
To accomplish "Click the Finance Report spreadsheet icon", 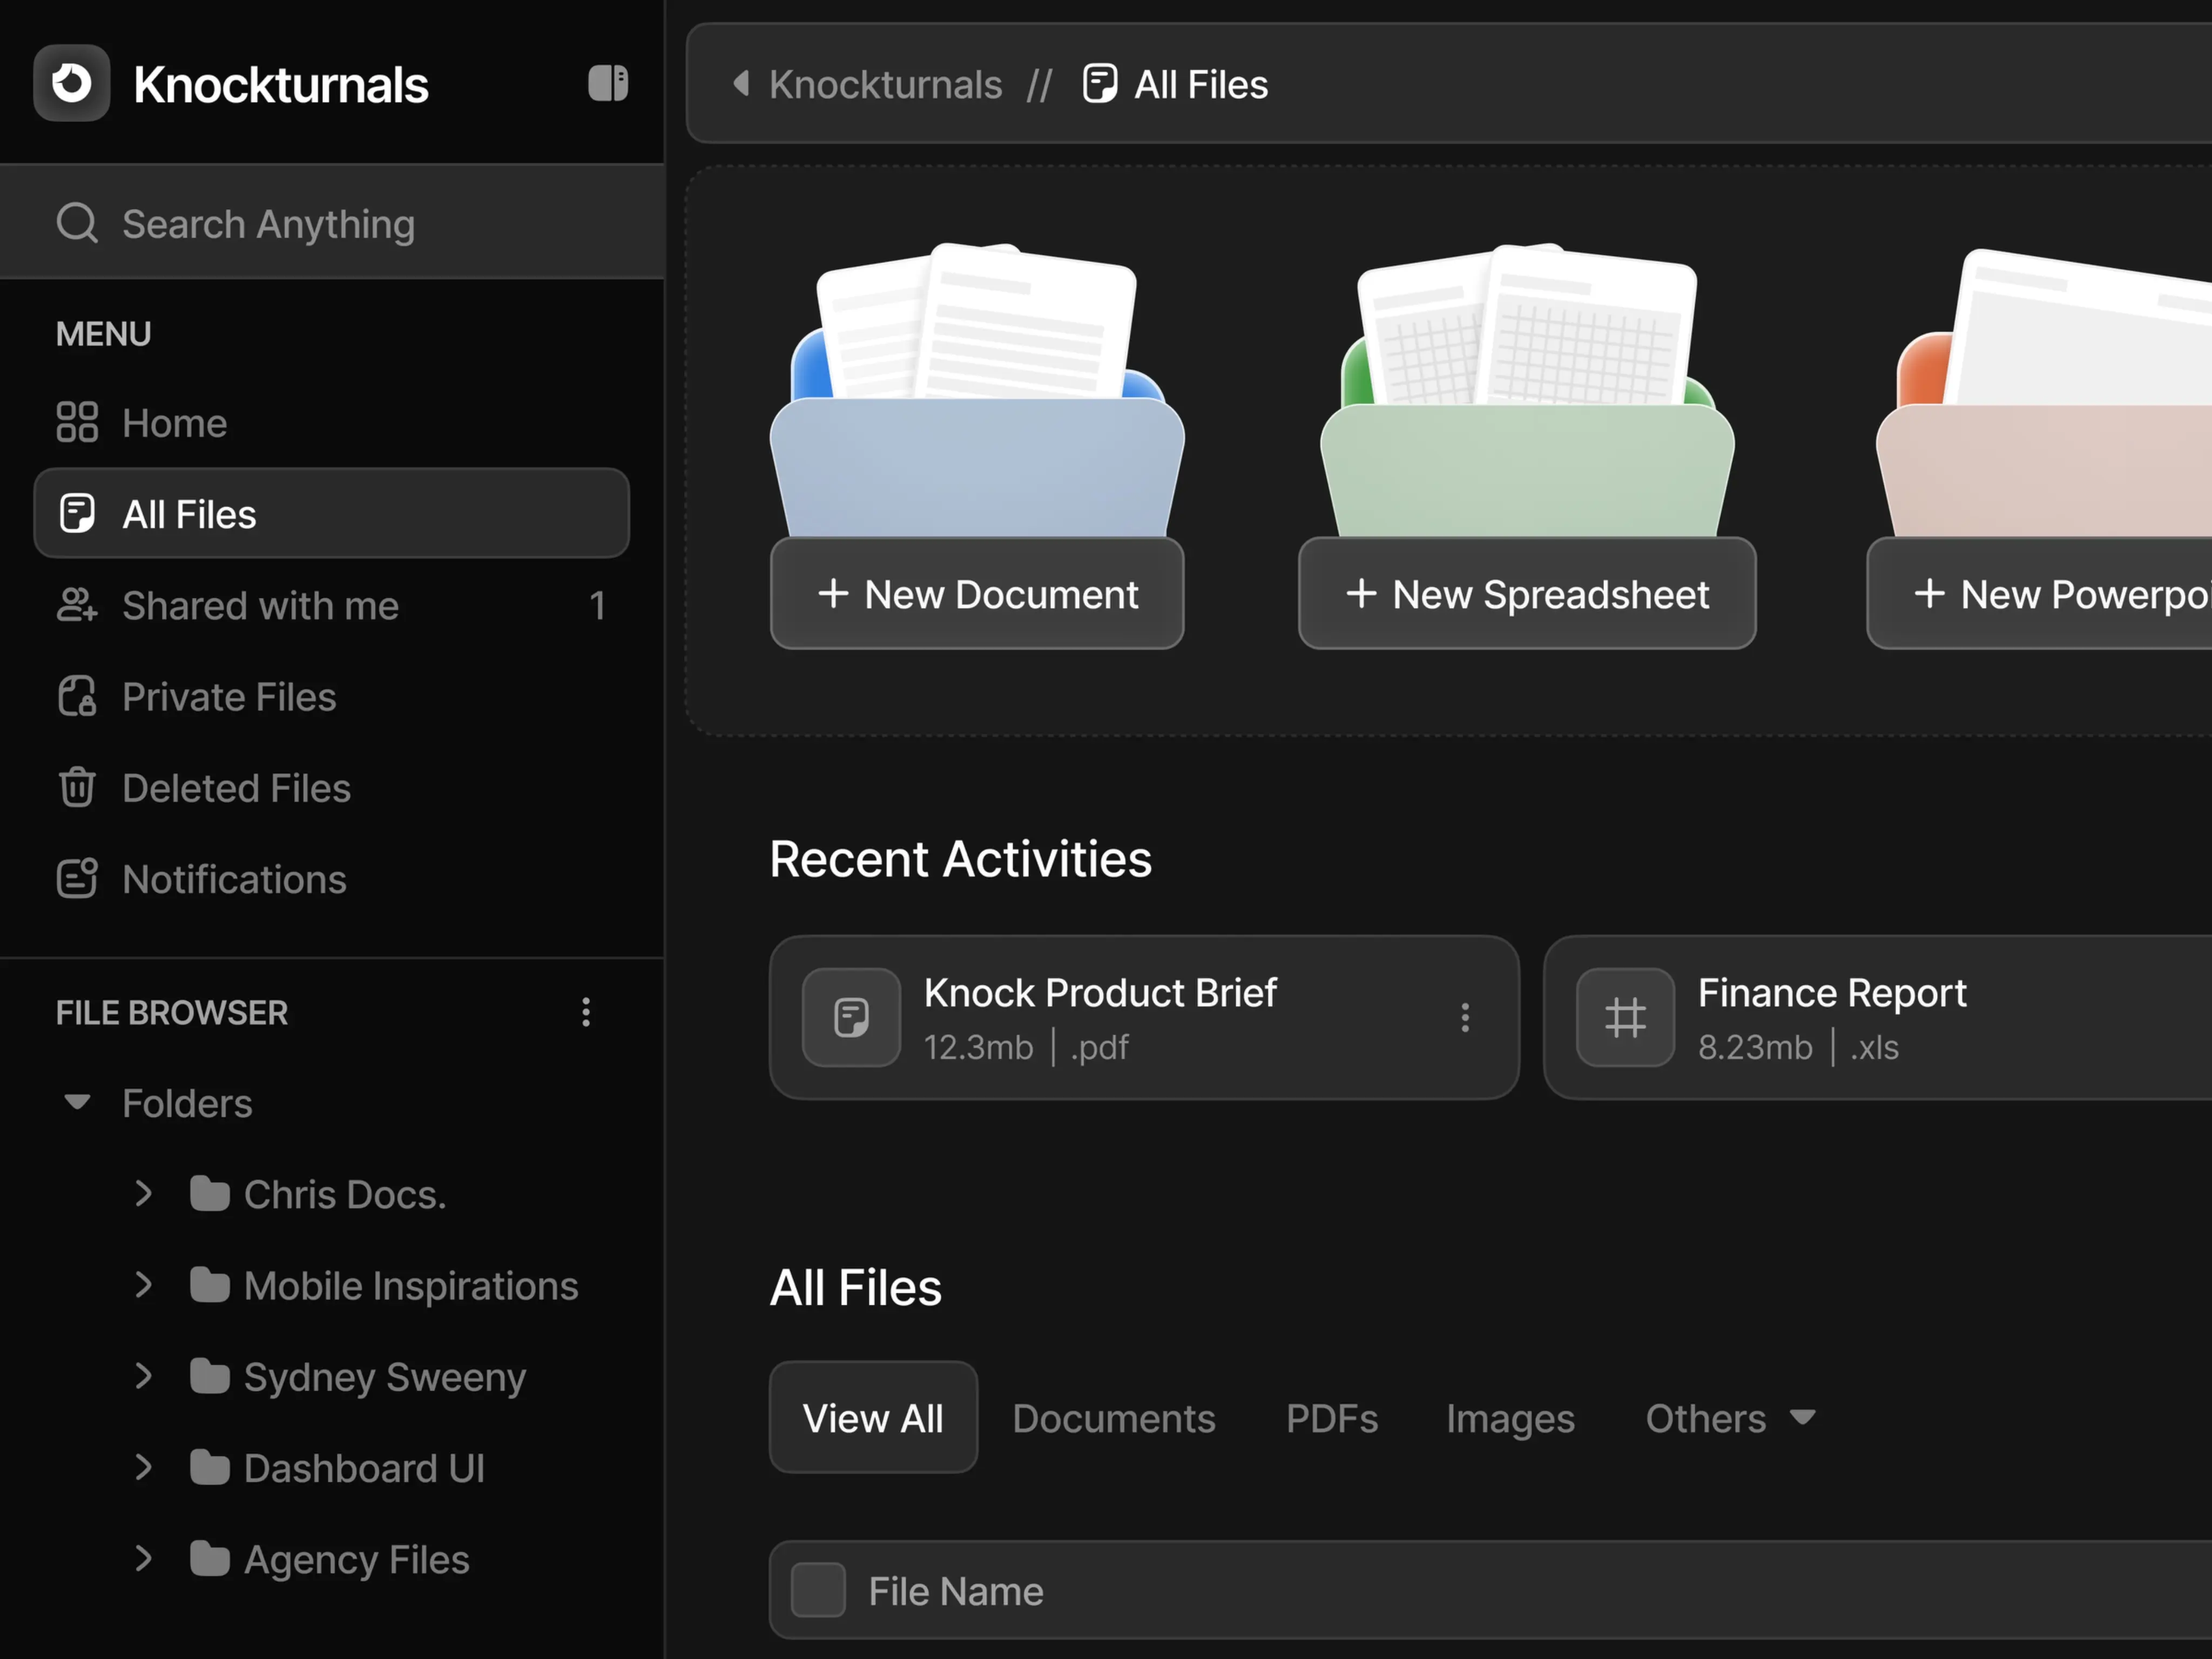I will (x=1625, y=1017).
